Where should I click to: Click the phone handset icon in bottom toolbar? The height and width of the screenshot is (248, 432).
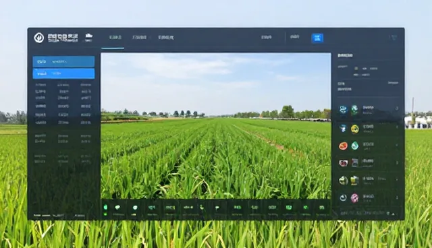[x=202, y=208]
